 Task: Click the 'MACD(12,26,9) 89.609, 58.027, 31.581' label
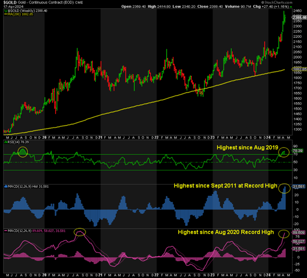(36, 231)
